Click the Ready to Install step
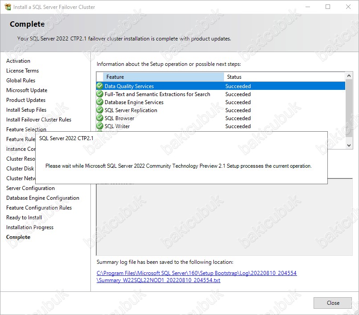The width and height of the screenshot is (359, 315). [24, 218]
